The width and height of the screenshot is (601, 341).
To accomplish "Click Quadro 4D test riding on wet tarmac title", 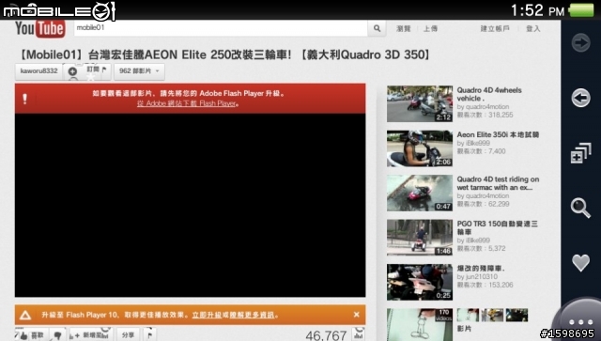I will click(x=498, y=183).
